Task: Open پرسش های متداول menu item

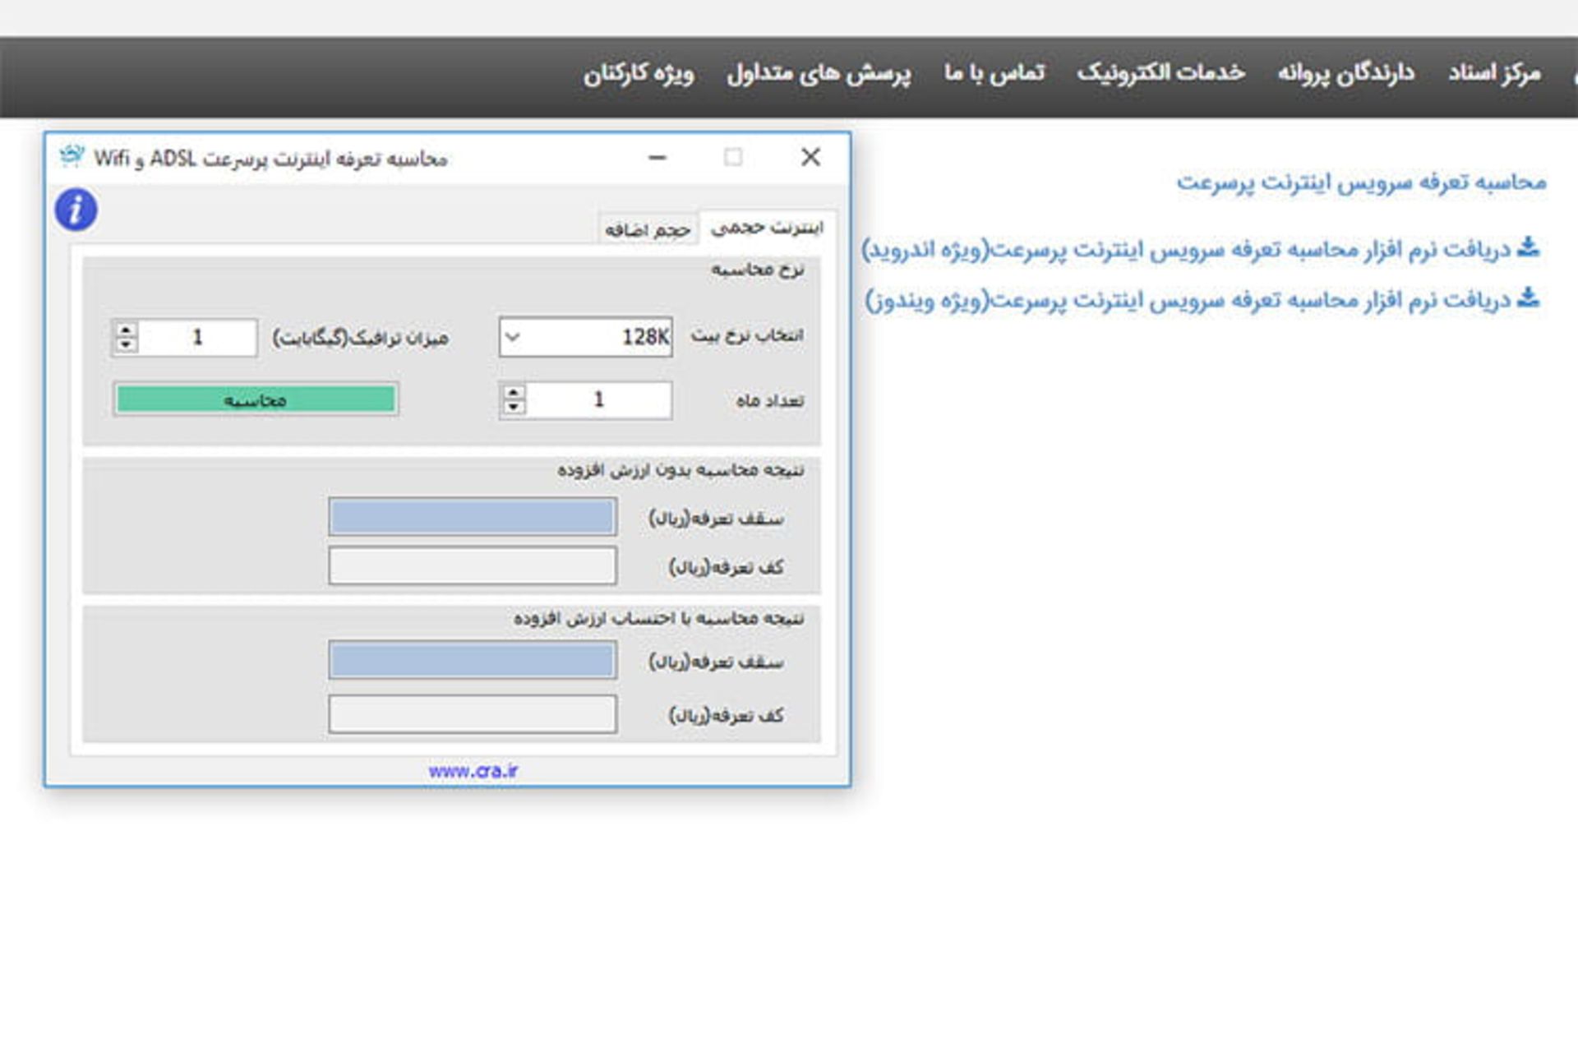Action: pyautogui.click(x=819, y=73)
